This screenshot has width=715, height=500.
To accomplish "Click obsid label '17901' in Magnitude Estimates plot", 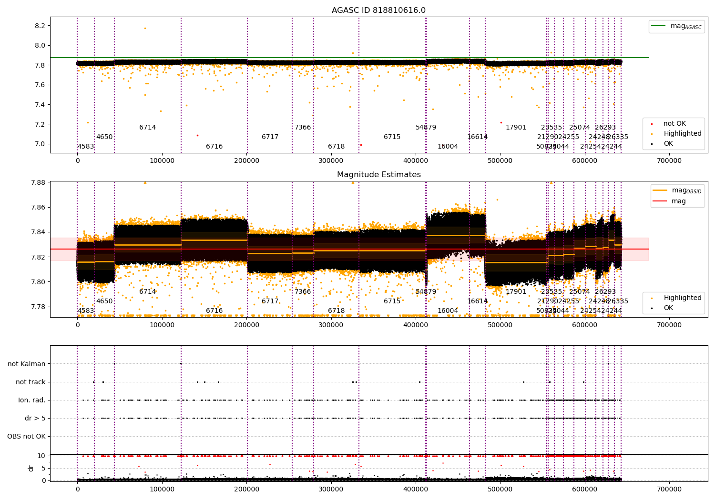I will [516, 292].
